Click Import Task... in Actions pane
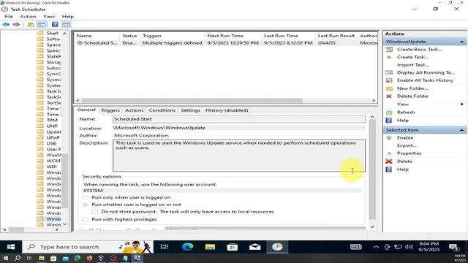 click(x=412, y=65)
